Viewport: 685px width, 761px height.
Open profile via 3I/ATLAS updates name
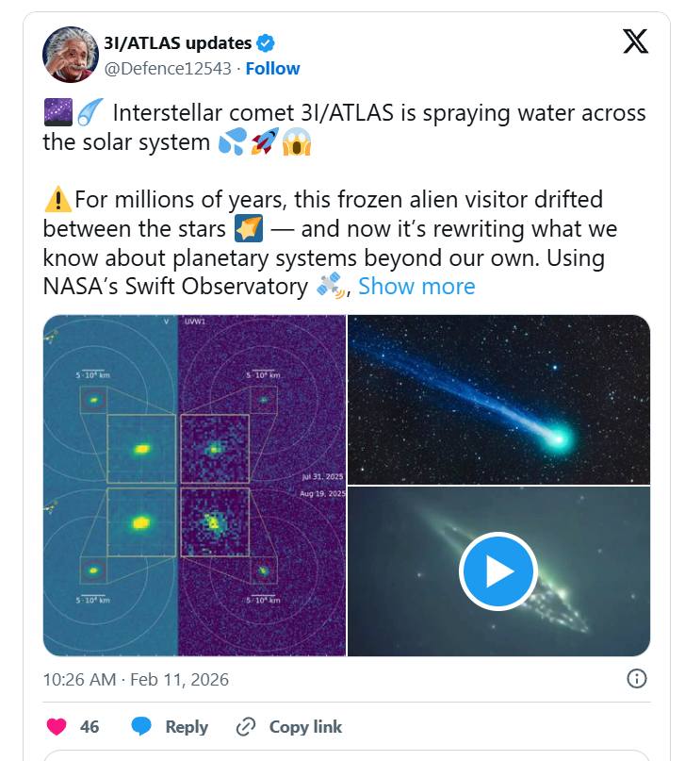[x=179, y=42]
